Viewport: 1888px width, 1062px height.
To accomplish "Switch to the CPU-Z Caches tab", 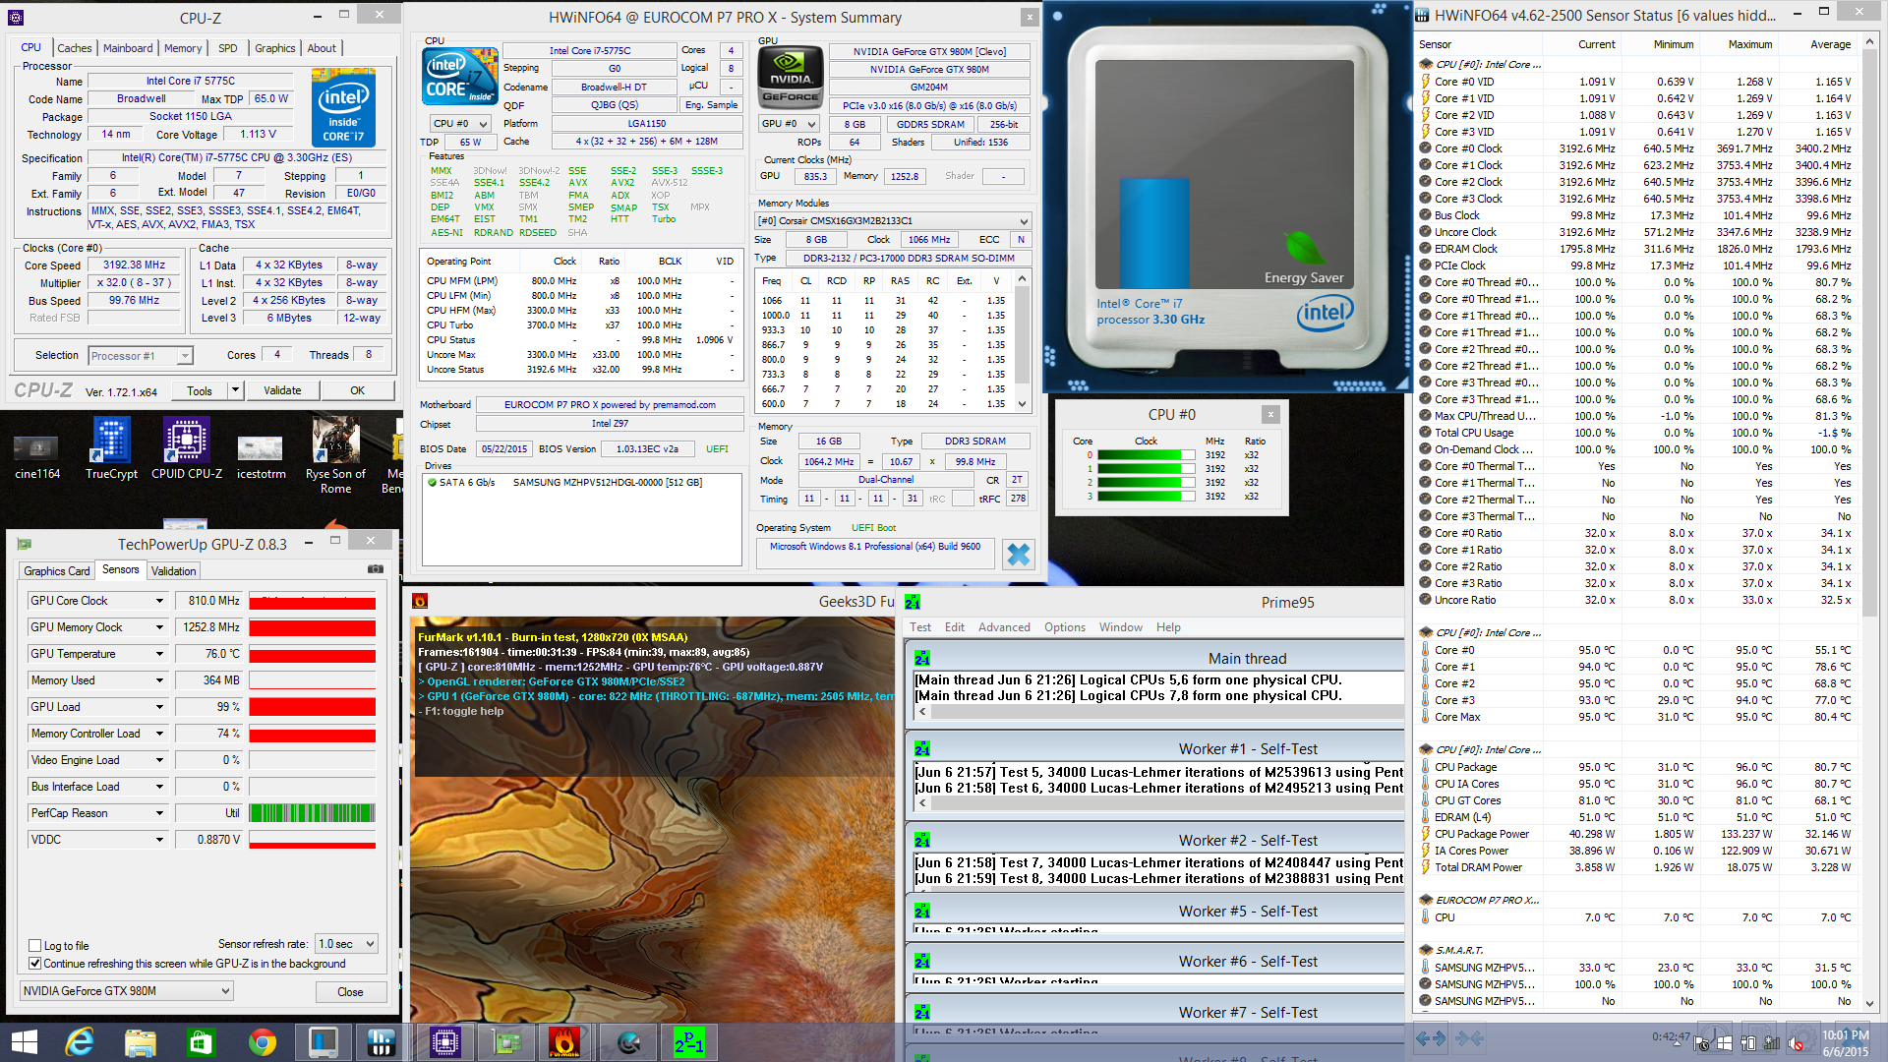I will 74,48.
